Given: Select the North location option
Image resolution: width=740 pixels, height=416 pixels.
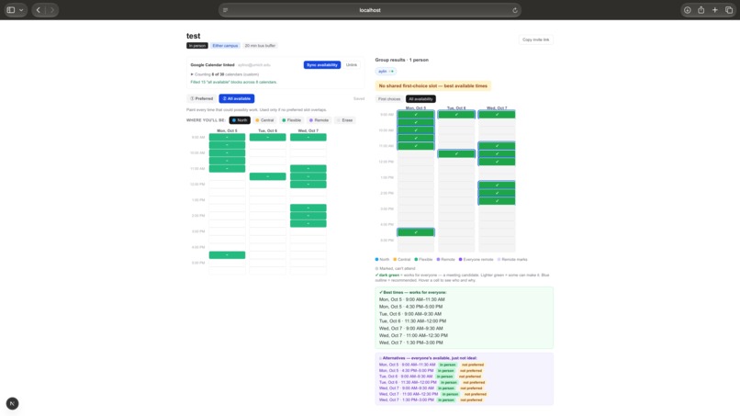Looking at the screenshot, I should (240, 120).
